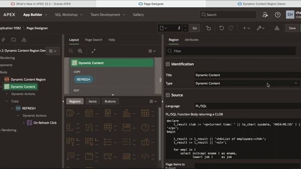Open the Team Development menu
Viewport: 301px width, 169px height.
tap(108, 15)
